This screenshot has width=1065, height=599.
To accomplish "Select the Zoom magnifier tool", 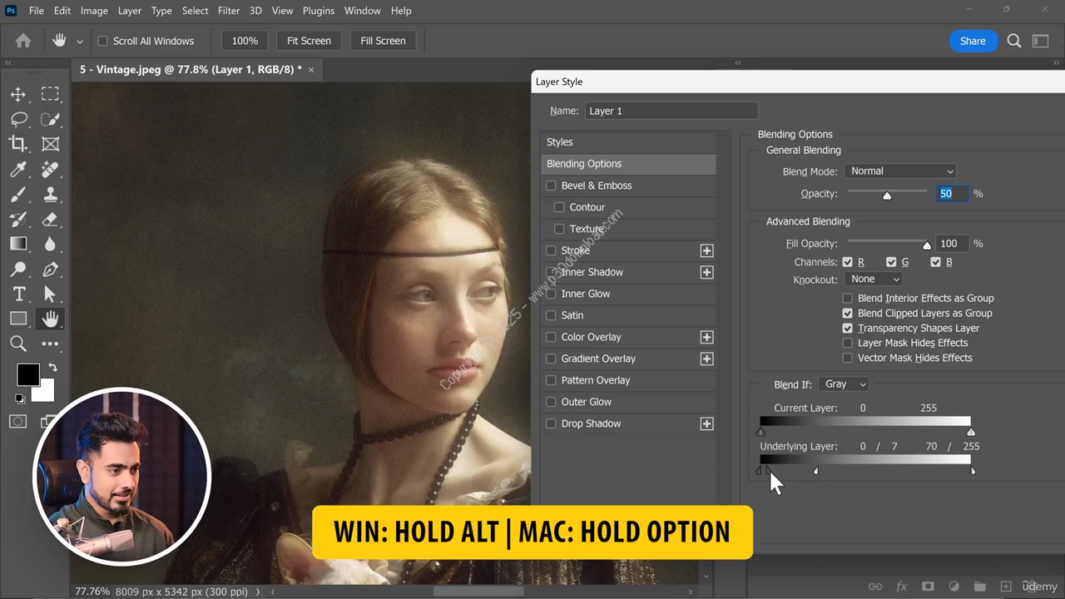I will coord(18,344).
